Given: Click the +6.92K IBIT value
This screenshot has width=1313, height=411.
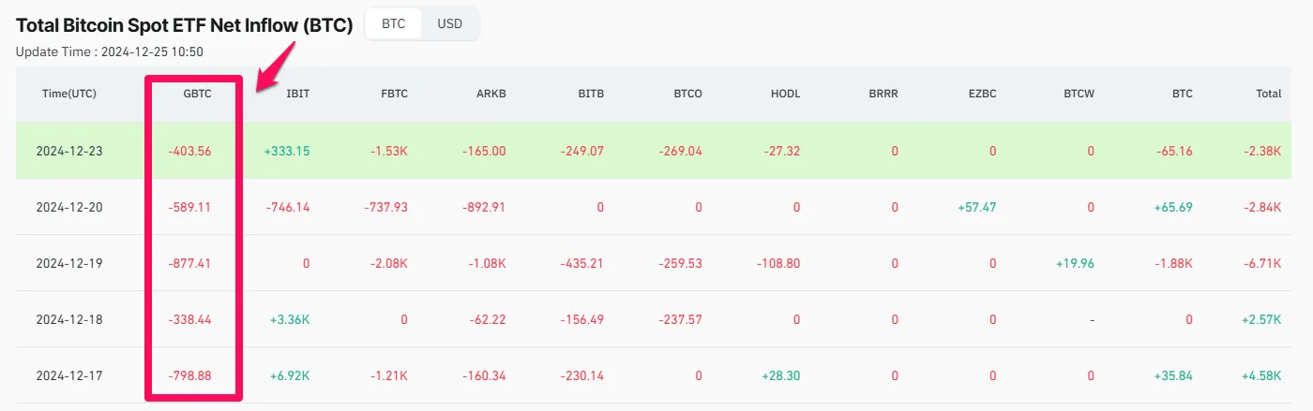Looking at the screenshot, I should click(x=290, y=375).
